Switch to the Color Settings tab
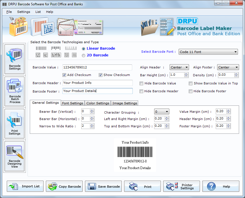245x198 pixels. pos(98,103)
